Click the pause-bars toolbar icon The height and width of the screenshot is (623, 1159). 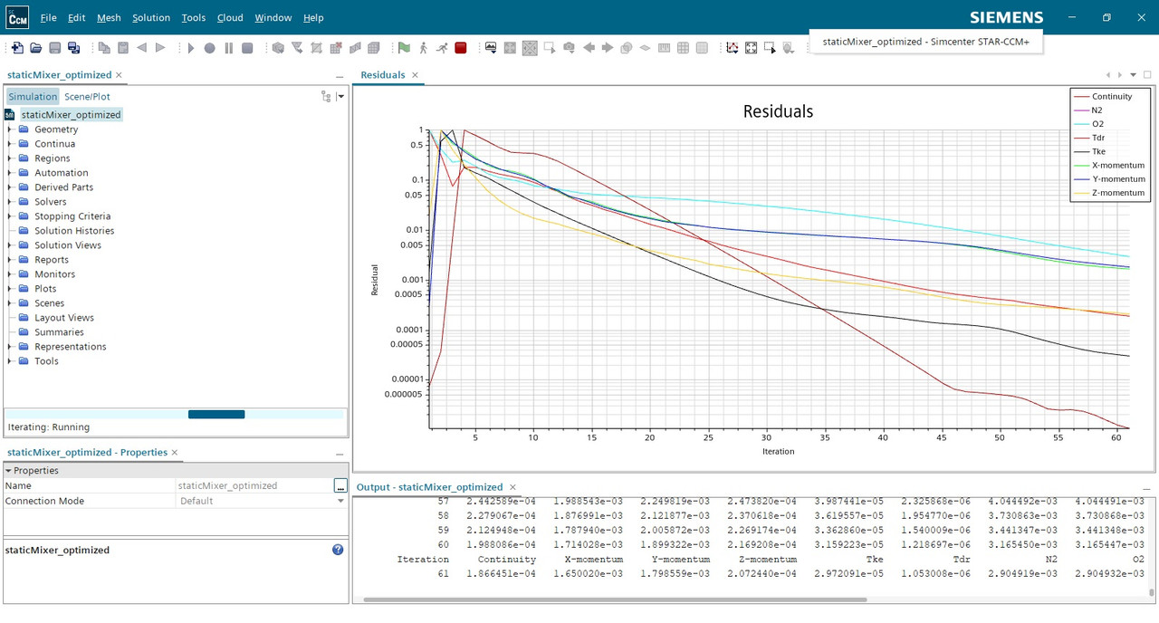point(229,48)
